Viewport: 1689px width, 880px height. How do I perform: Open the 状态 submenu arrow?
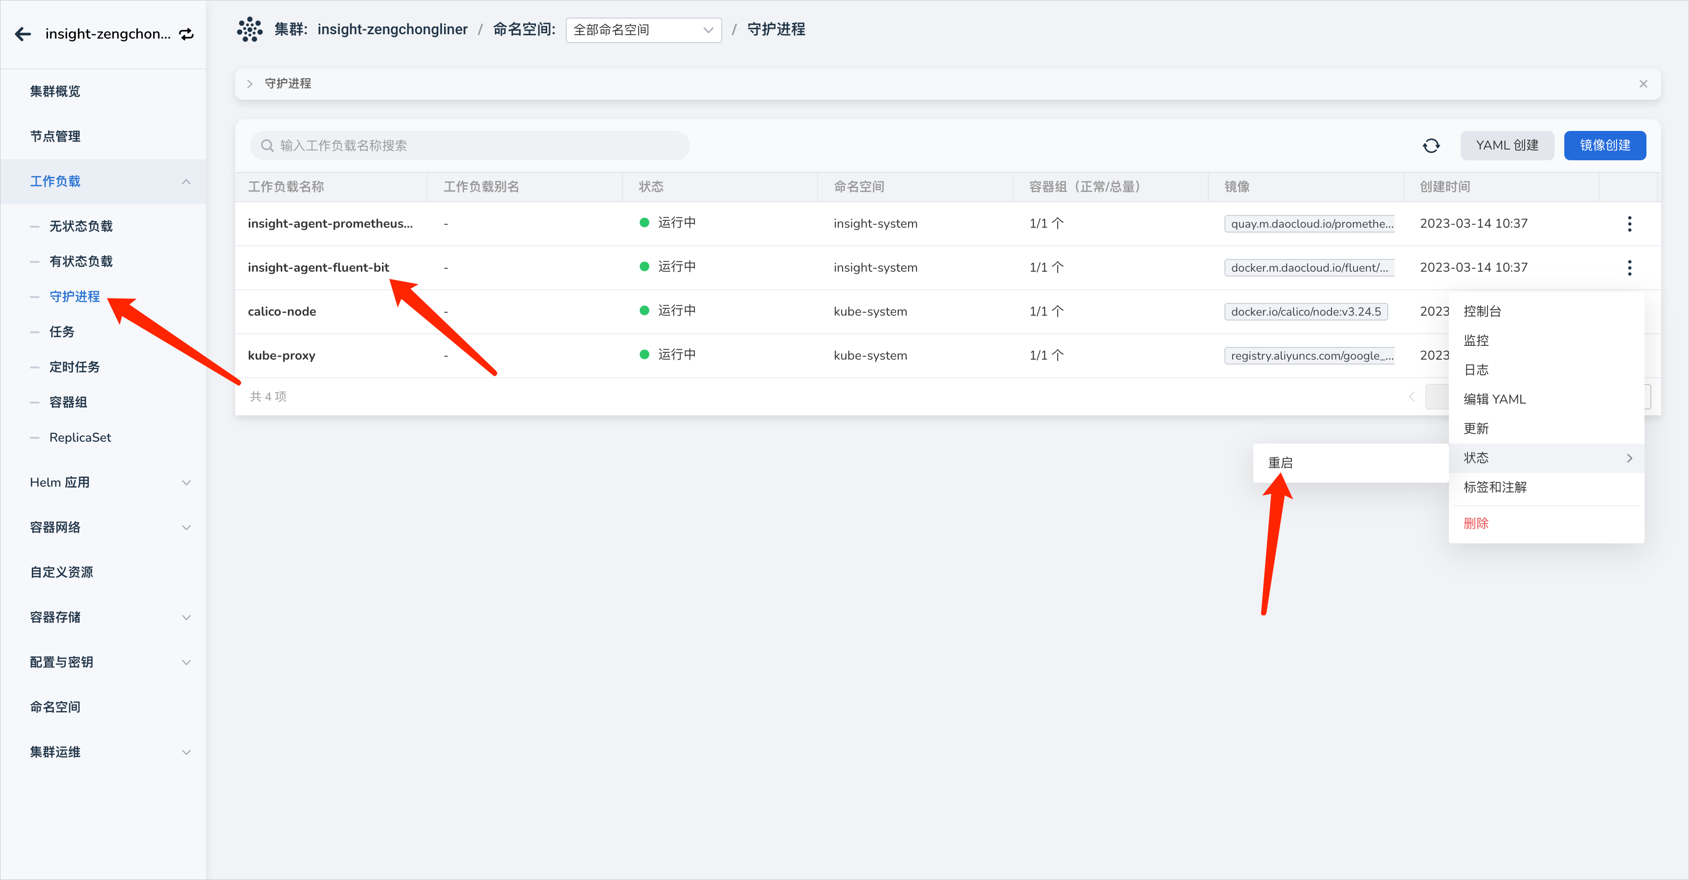(1629, 458)
